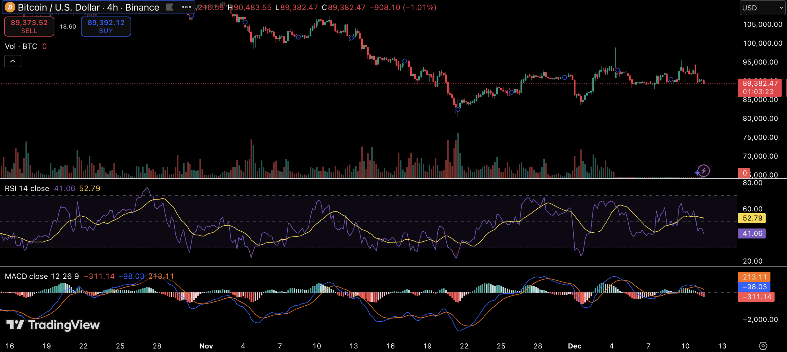Click the yellow RSI value label 52.79
787x352 pixels.
(752, 218)
